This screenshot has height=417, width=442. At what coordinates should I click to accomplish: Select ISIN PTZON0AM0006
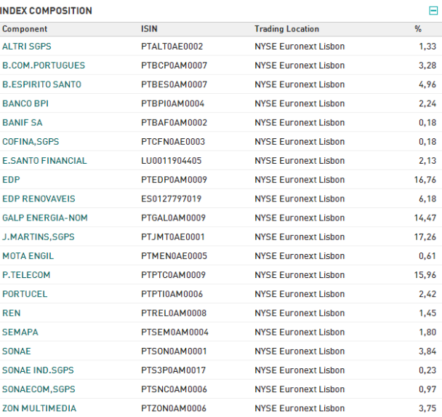point(174,408)
